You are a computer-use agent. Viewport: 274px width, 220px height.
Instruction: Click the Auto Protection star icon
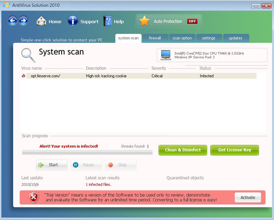point(144,21)
